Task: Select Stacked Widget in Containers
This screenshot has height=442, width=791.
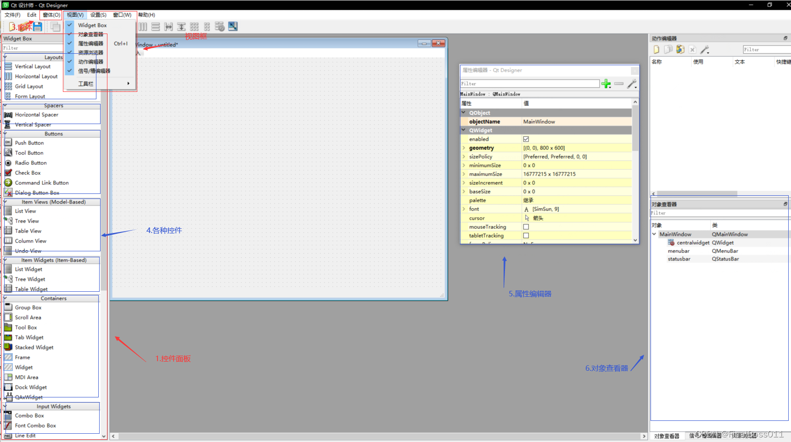Action: [34, 348]
